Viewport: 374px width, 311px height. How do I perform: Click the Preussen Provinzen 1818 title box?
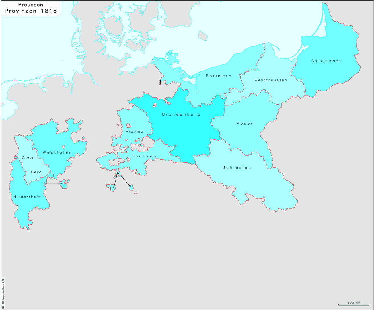[30, 8]
